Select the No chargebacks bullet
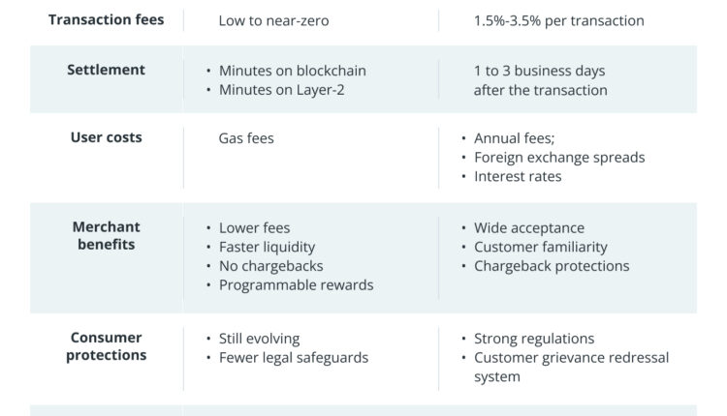 (270, 266)
